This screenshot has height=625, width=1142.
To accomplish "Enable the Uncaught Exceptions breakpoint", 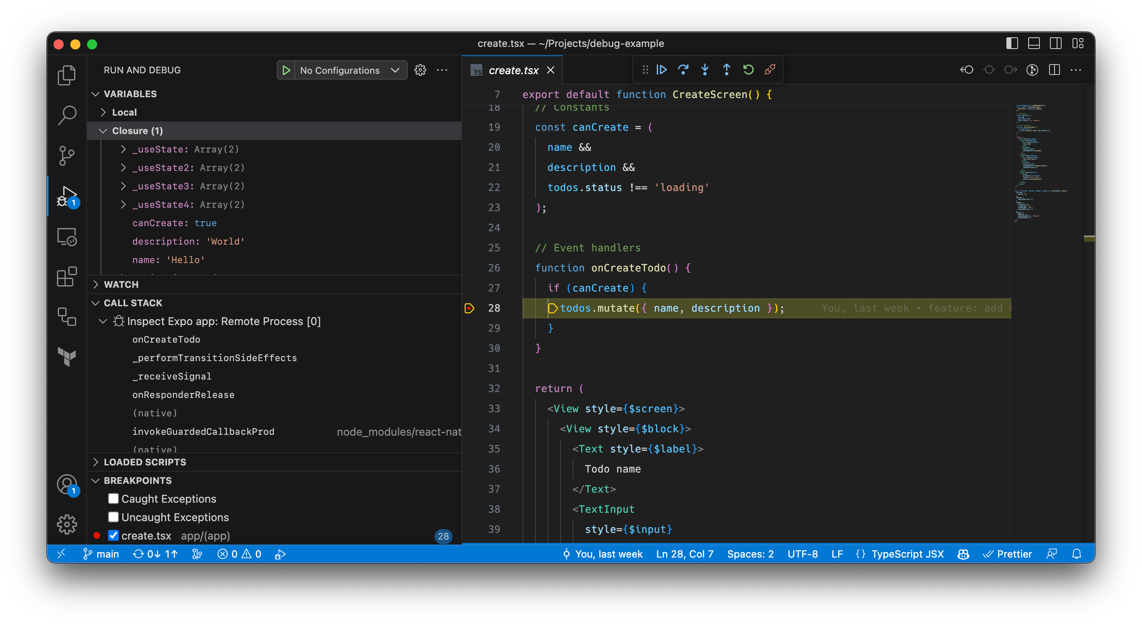I will (113, 517).
